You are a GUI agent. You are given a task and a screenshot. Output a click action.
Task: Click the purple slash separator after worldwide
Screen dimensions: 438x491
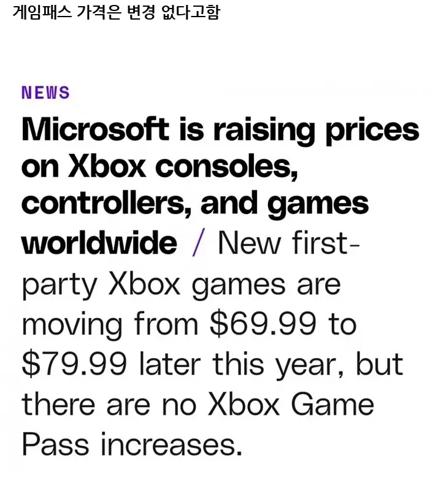point(198,243)
